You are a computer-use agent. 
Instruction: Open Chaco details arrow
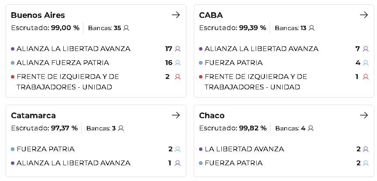click(x=364, y=116)
